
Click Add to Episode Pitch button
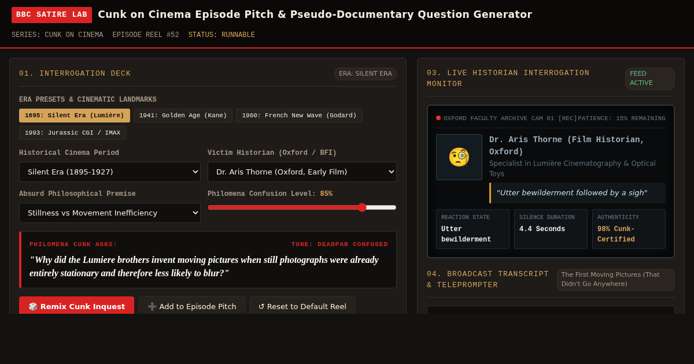[192, 306]
